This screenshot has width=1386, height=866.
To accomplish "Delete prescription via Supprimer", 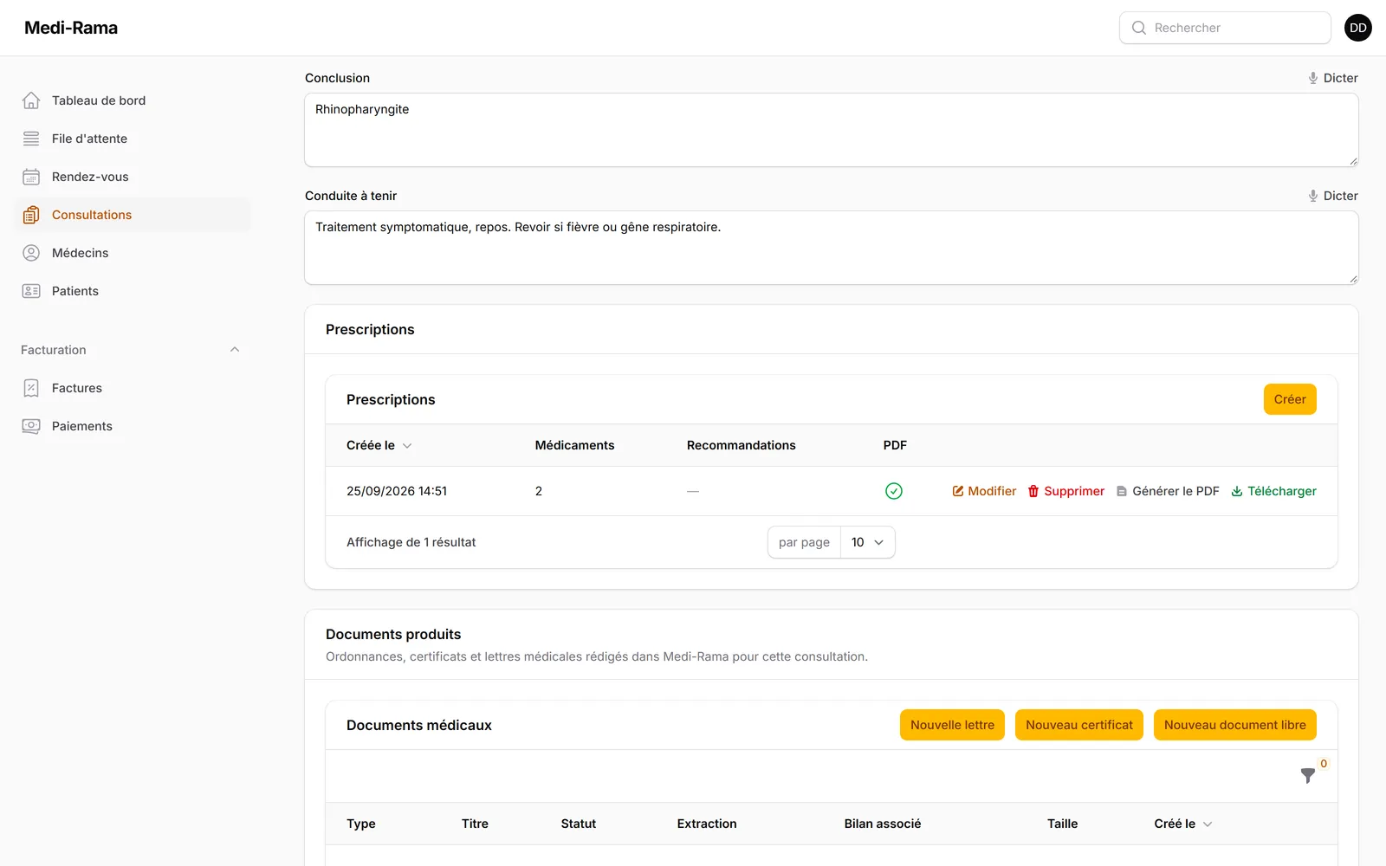I will (1066, 491).
